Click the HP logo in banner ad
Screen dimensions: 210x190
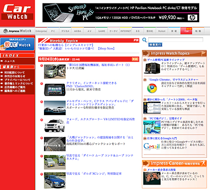coord(192,18)
